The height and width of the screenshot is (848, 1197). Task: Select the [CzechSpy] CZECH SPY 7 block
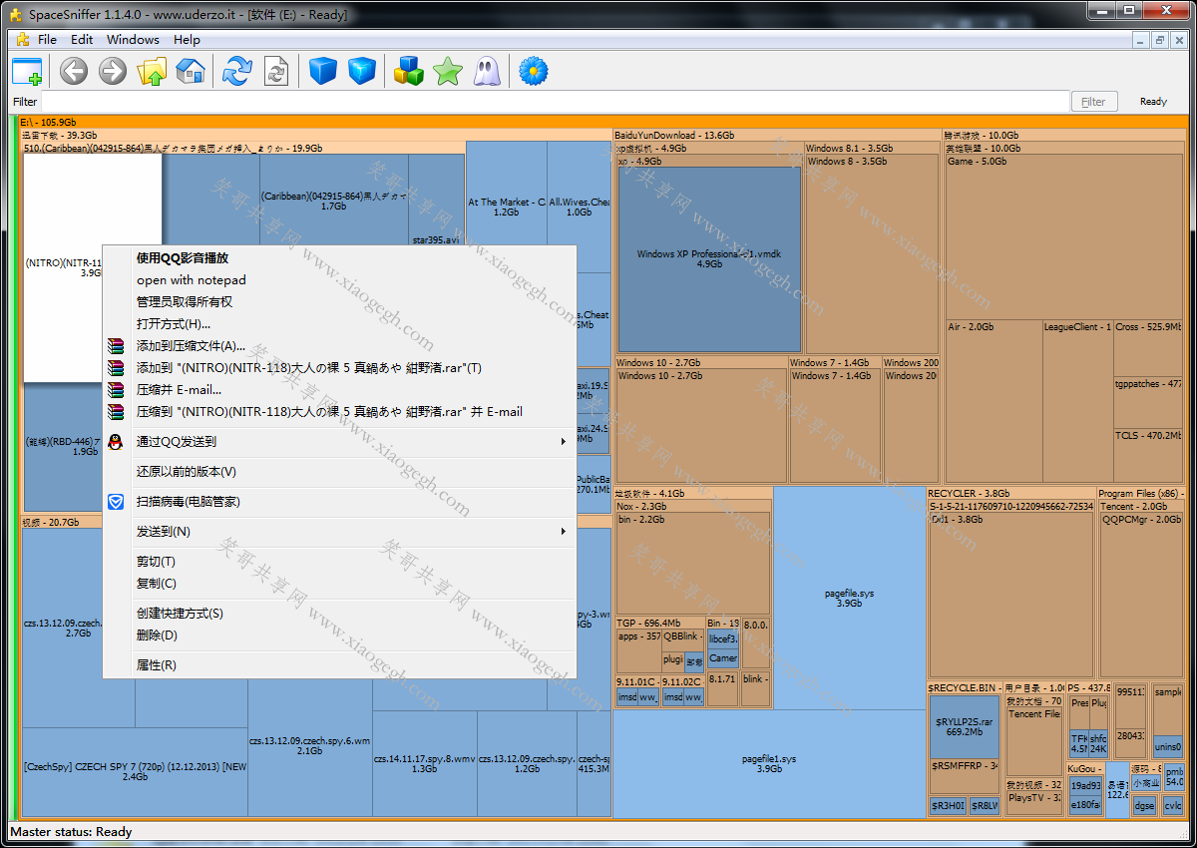coord(135,771)
